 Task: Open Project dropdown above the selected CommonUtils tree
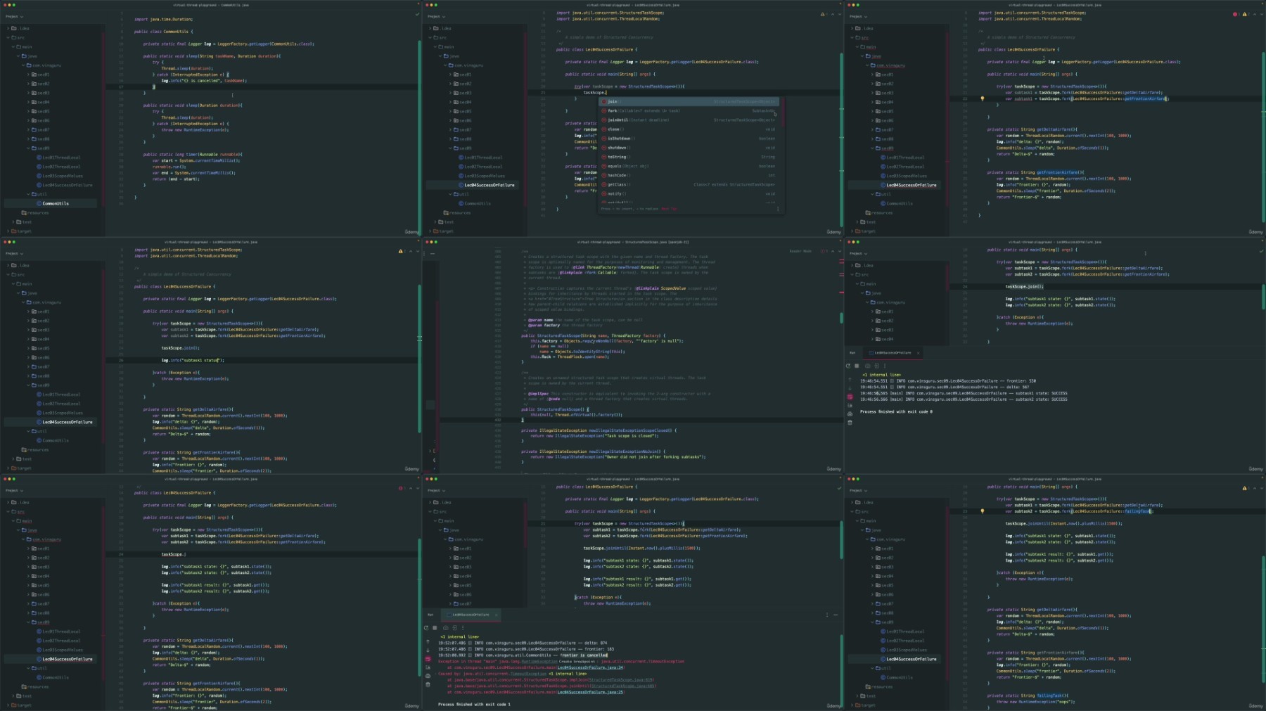coord(14,16)
